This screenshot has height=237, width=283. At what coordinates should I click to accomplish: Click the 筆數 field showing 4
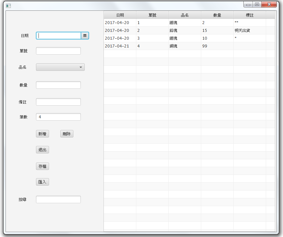click(x=58, y=117)
